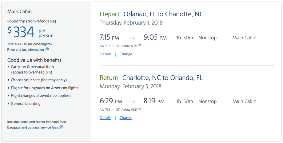Click the Wi-Fi icon for flight AA 1812

click(140, 46)
